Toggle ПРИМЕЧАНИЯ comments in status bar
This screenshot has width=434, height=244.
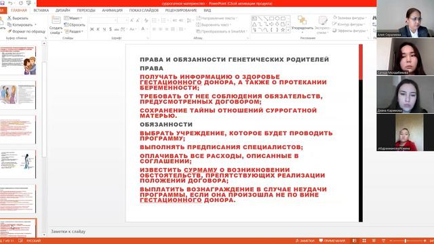pos(332,241)
